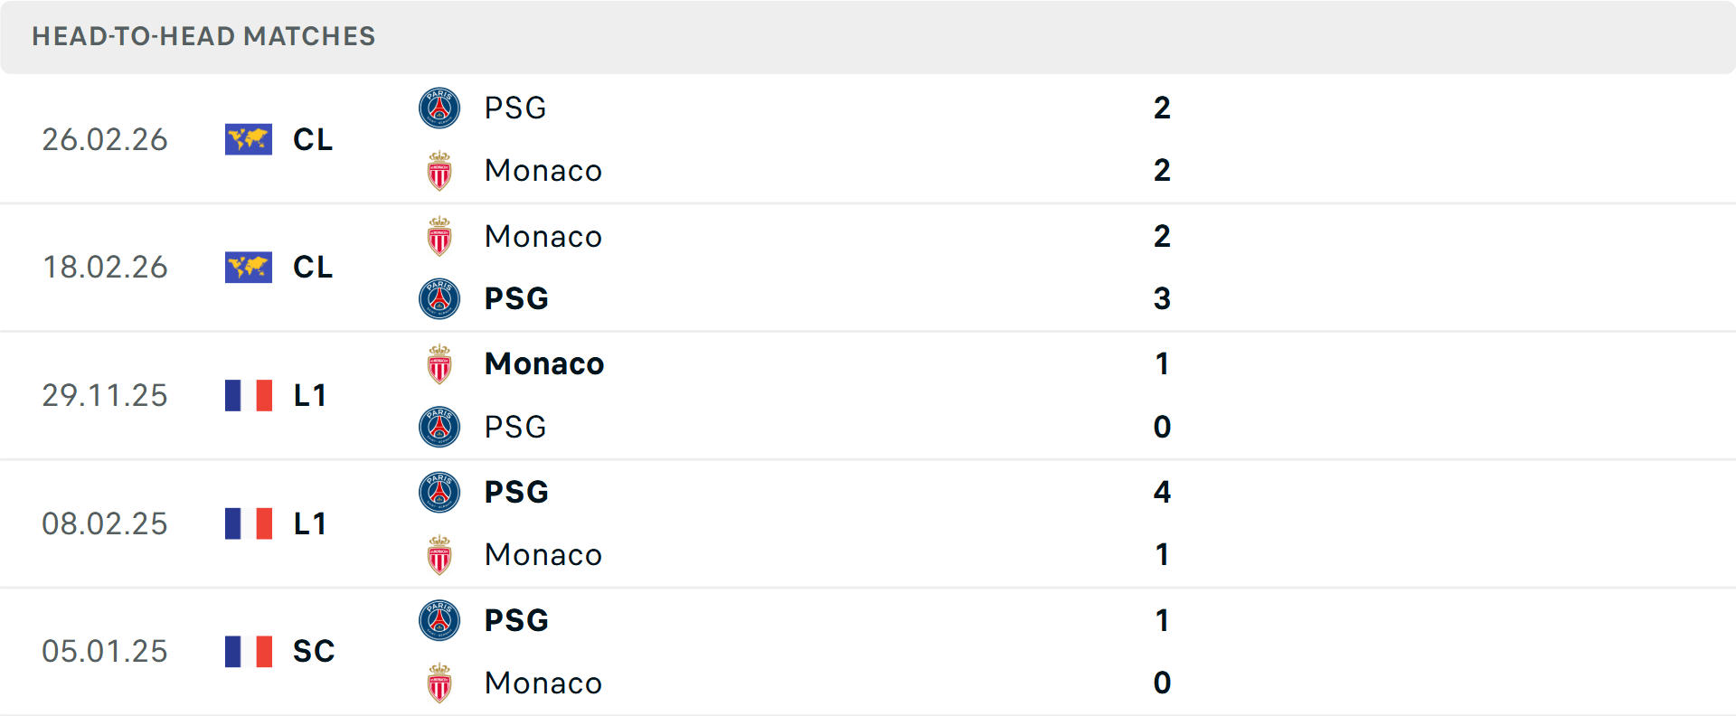Screen dimensions: 1736x716
Task: Open the Monaco team page from the 08.02.25 match
Action: pyautogui.click(x=542, y=555)
